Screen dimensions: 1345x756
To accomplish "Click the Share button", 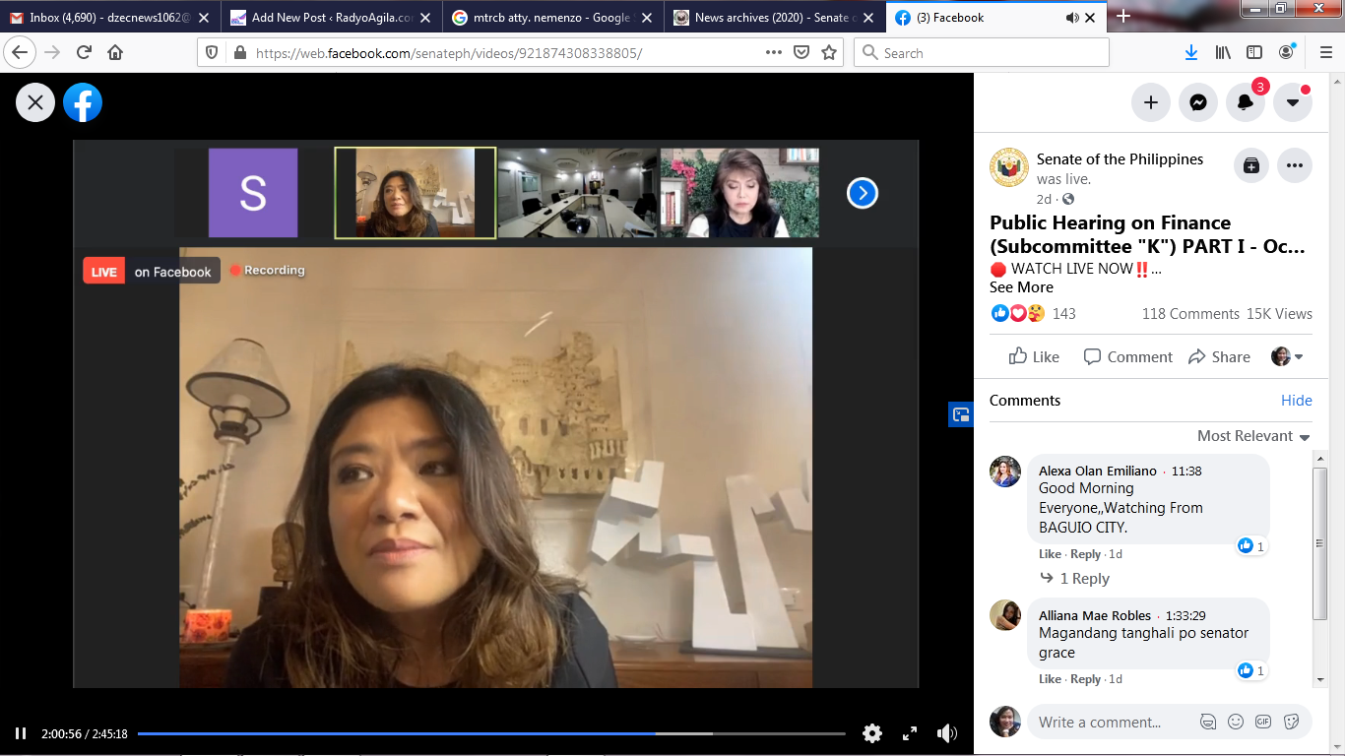I will pyautogui.click(x=1219, y=357).
